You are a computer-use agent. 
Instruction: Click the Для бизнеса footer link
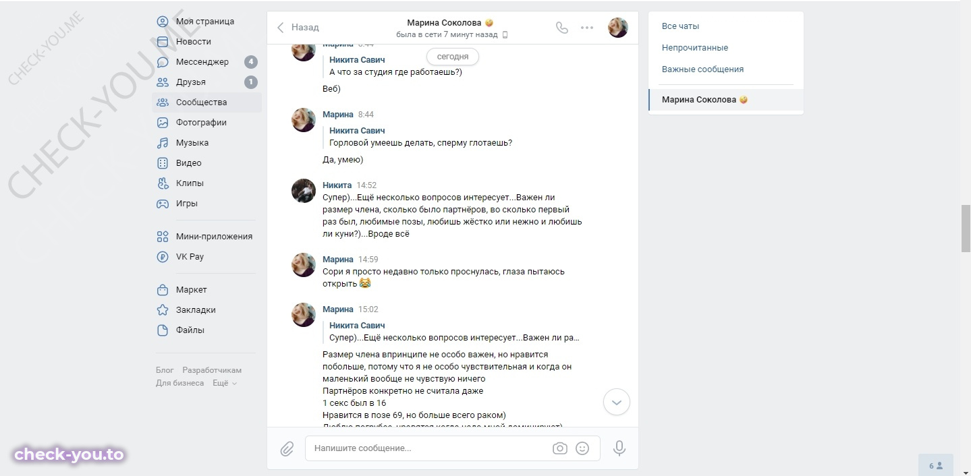point(179,383)
